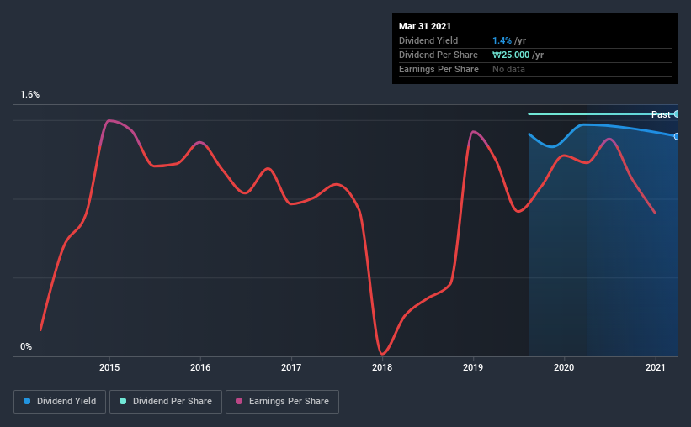Select the 2021 x-axis label
Screen dimensions: 691x427
click(656, 367)
